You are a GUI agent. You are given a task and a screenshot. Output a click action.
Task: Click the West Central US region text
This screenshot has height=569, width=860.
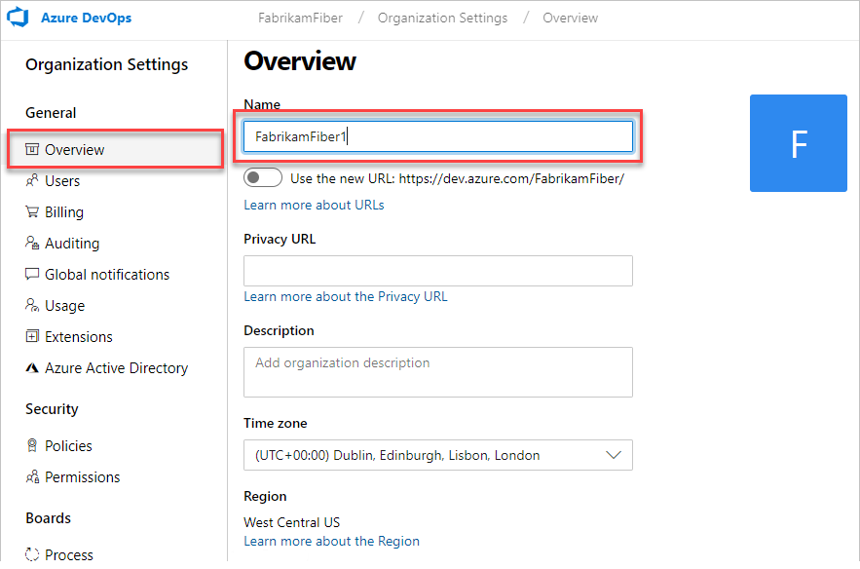pos(292,522)
